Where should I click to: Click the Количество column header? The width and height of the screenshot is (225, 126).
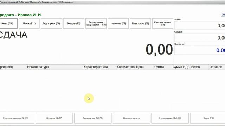tap(126, 67)
